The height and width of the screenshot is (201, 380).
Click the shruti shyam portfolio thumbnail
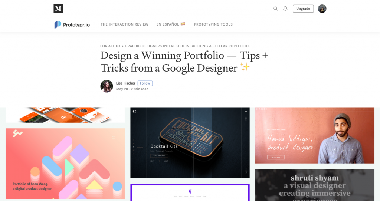coord(315,185)
